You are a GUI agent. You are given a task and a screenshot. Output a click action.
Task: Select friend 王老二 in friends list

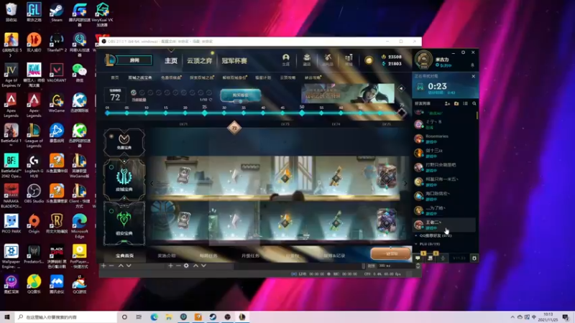click(444, 225)
